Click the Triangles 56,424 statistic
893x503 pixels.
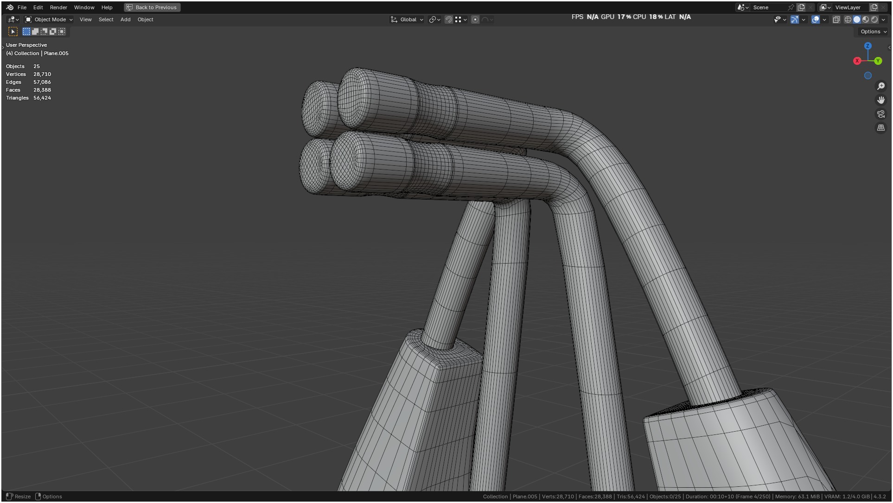[28, 98]
